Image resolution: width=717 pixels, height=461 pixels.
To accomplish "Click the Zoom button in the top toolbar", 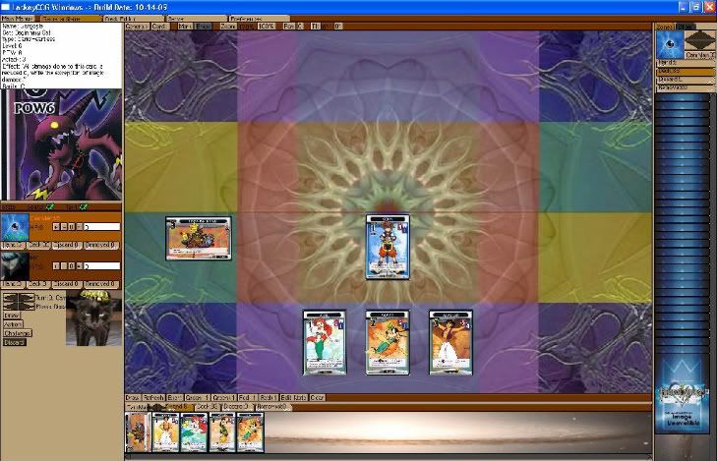I will 228,27.
